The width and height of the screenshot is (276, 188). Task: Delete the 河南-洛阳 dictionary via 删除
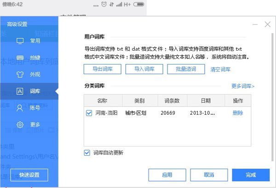[x=238, y=113]
